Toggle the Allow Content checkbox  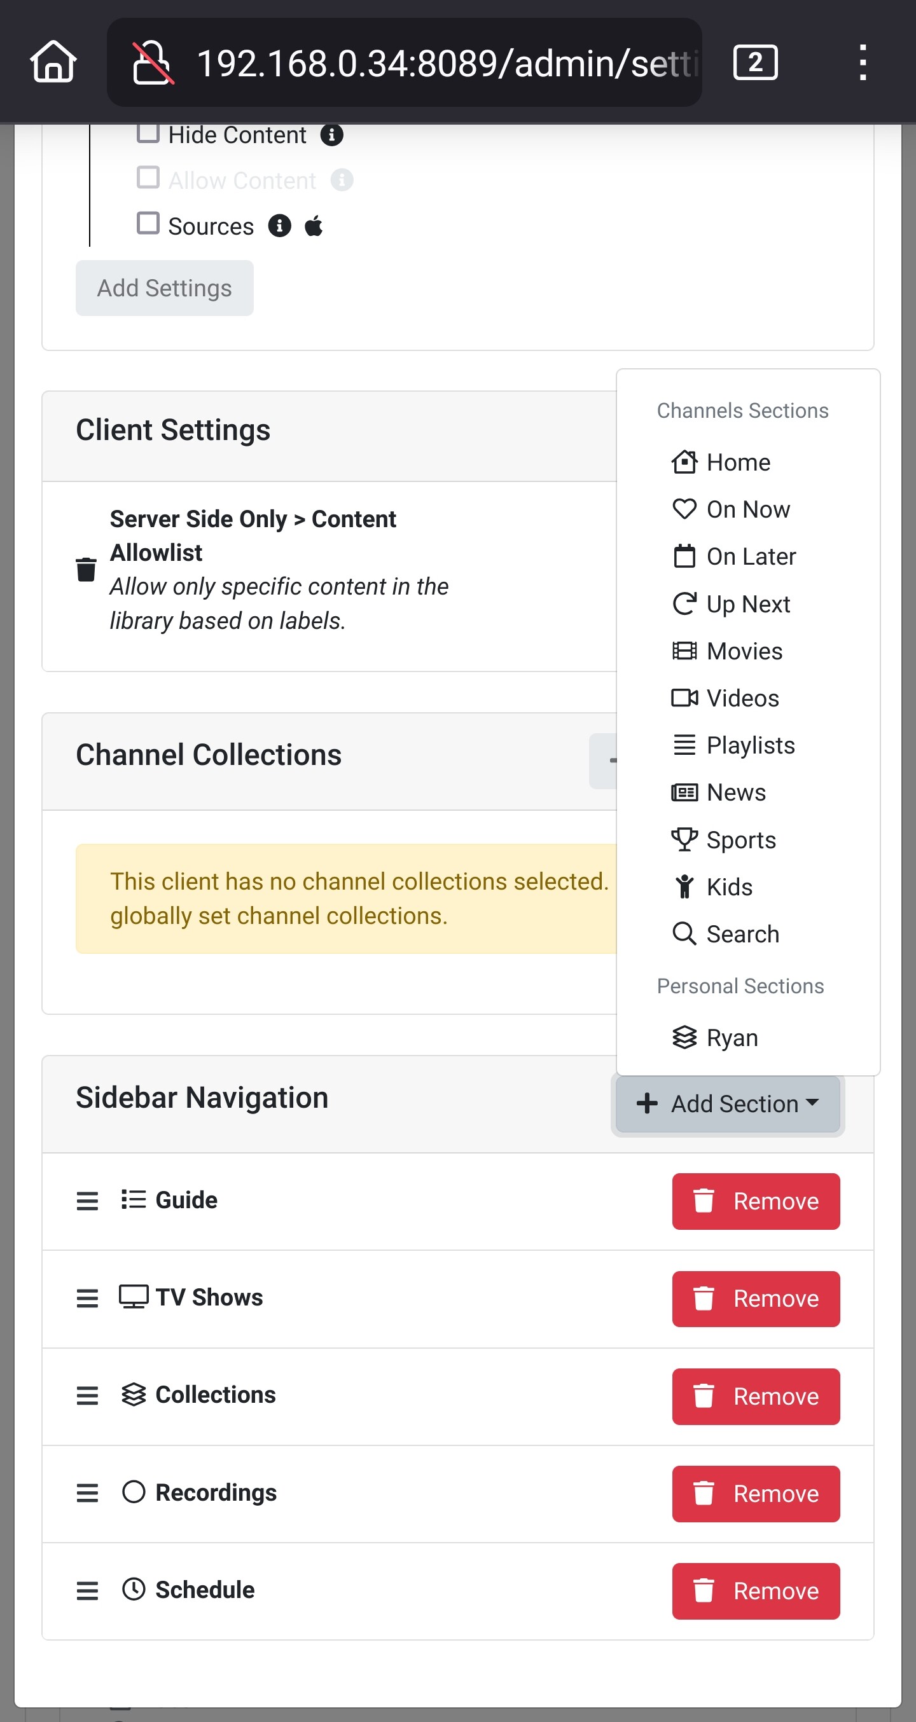coord(148,178)
